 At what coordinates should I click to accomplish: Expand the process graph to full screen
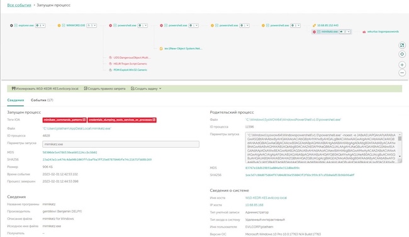click(x=402, y=45)
